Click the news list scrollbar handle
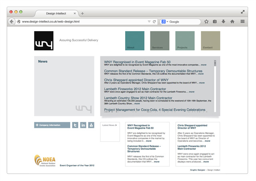The image size is (256, 181). (x=215, y=63)
